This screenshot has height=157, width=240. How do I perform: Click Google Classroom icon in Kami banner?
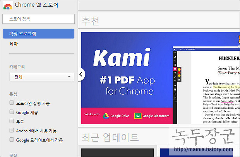138,116
